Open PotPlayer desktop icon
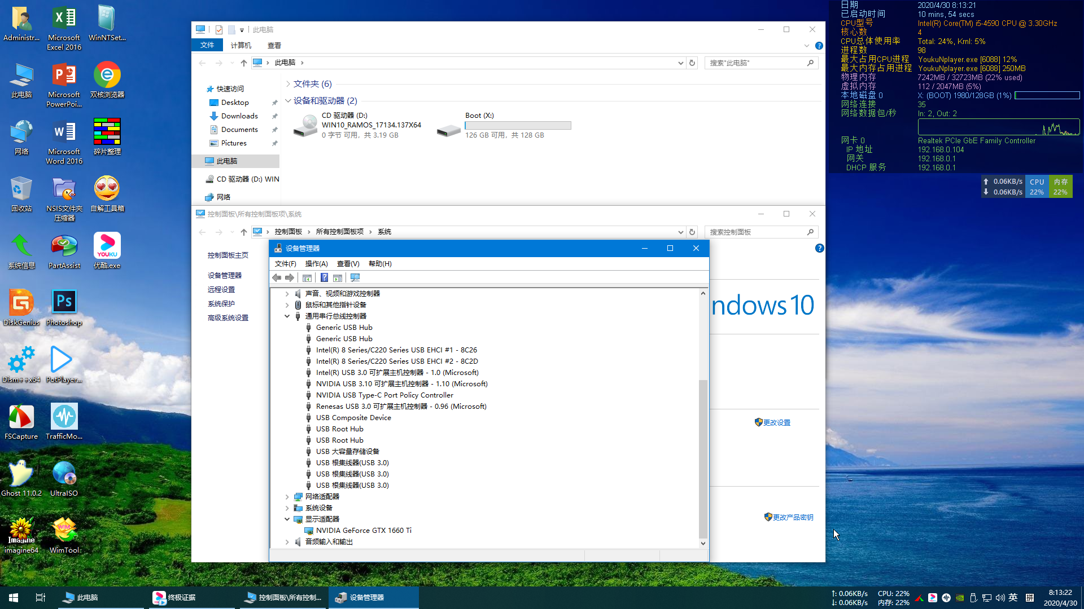 [64, 364]
